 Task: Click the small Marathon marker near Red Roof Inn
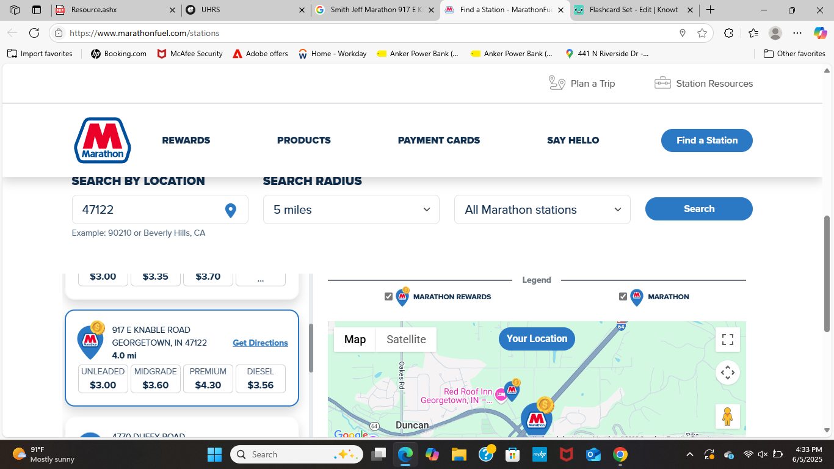513,390
